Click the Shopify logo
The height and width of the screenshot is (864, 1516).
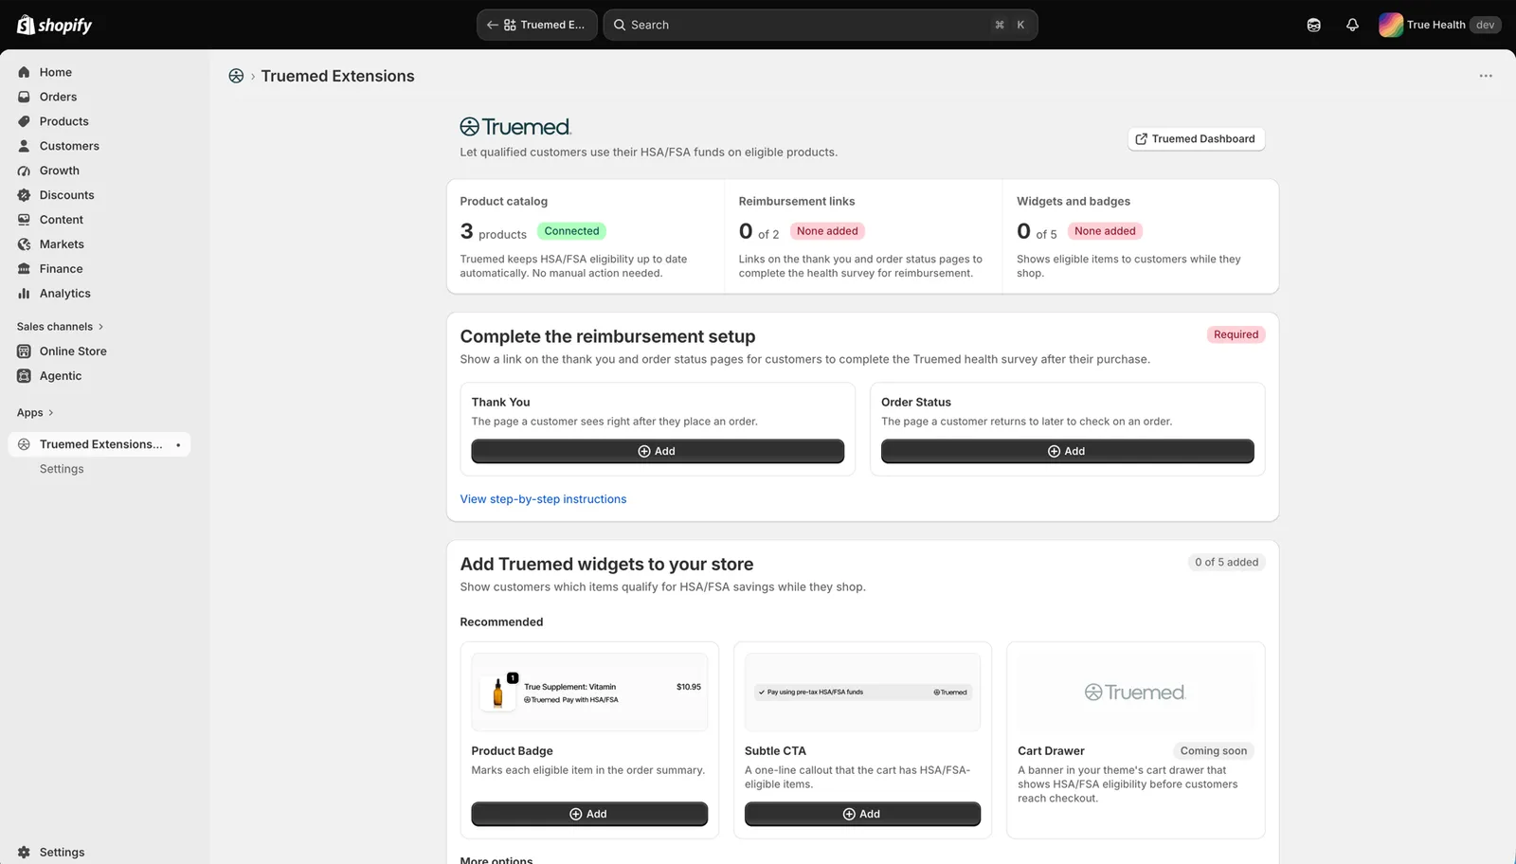point(55,25)
